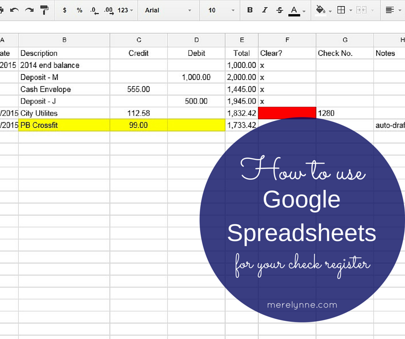The image size is (405, 339).
Task: Select the 500.00 debit cell
Action: click(x=196, y=101)
